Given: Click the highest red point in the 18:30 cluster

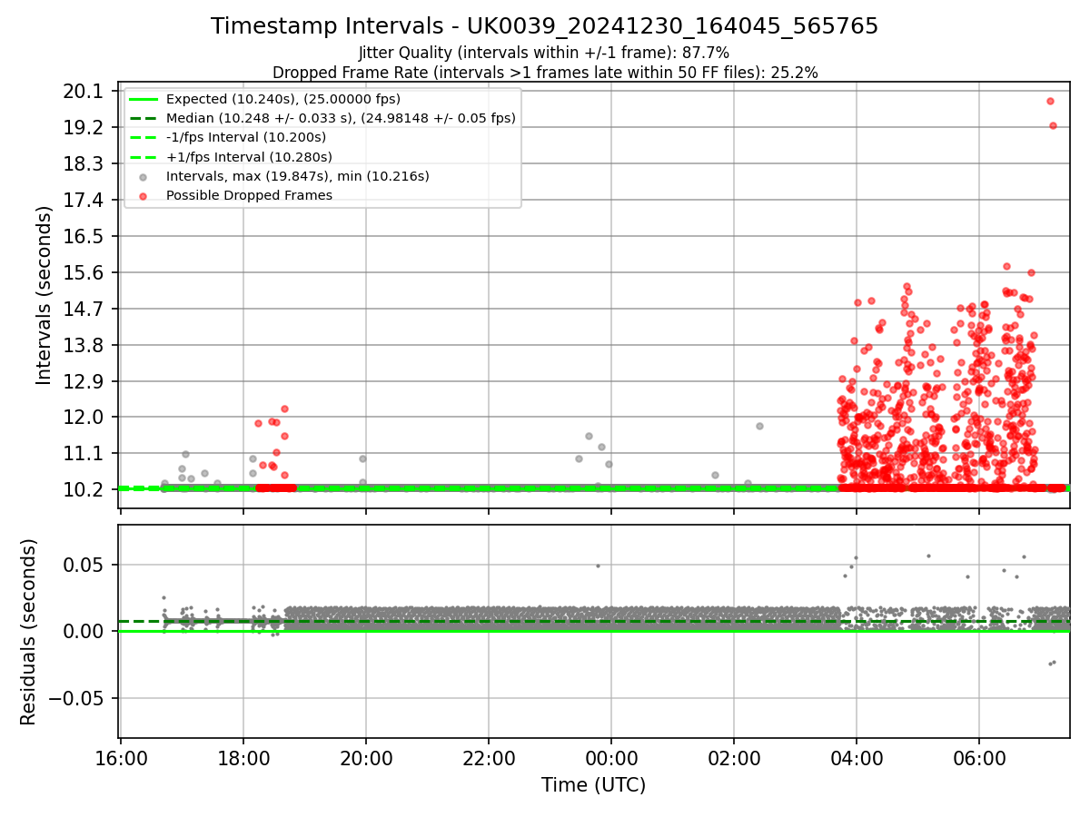Looking at the screenshot, I should pos(284,409).
